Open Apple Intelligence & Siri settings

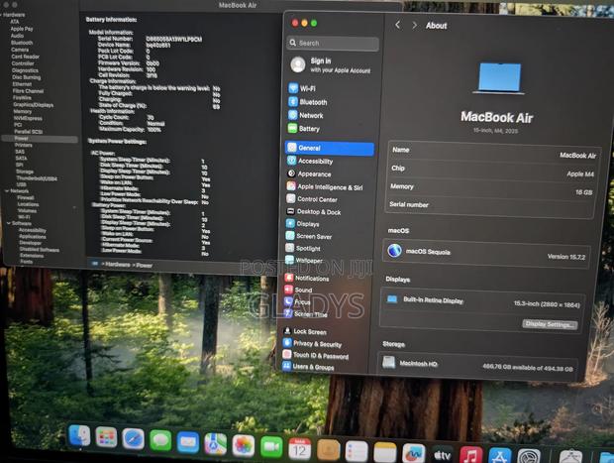pos(324,187)
